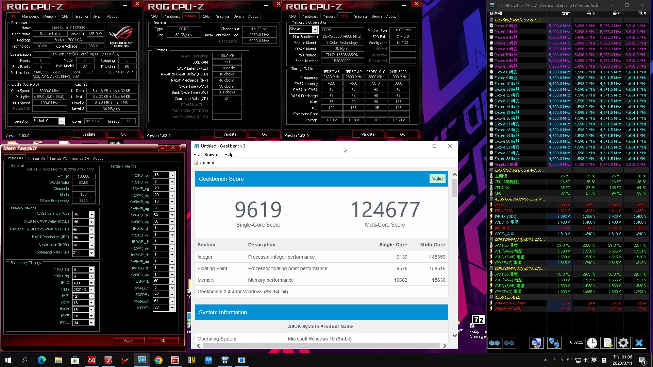Switch to Geekbench taskbar icon

[x=141, y=360]
